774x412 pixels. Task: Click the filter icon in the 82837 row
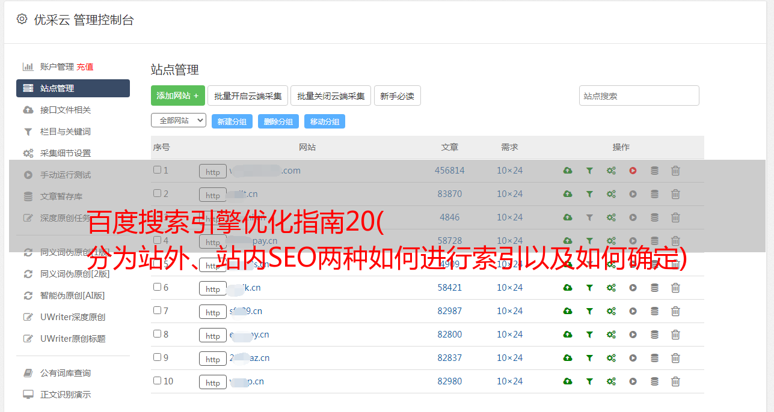pos(589,358)
